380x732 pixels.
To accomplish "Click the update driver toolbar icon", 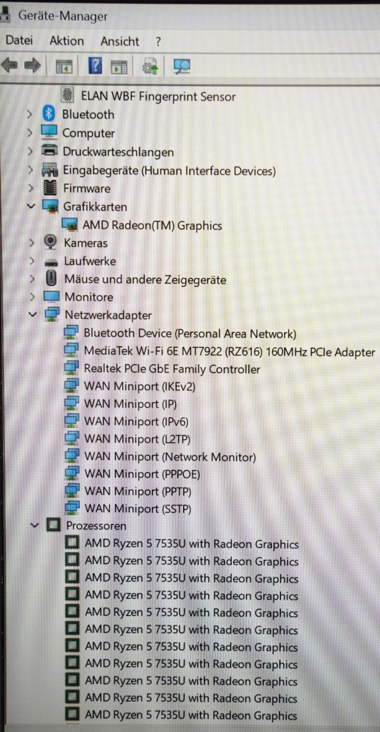I will tap(150, 67).
